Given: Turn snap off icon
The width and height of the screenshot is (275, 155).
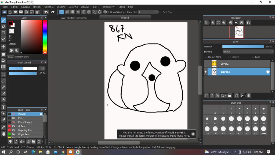Looking at the screenshot, I should tap(61, 12).
